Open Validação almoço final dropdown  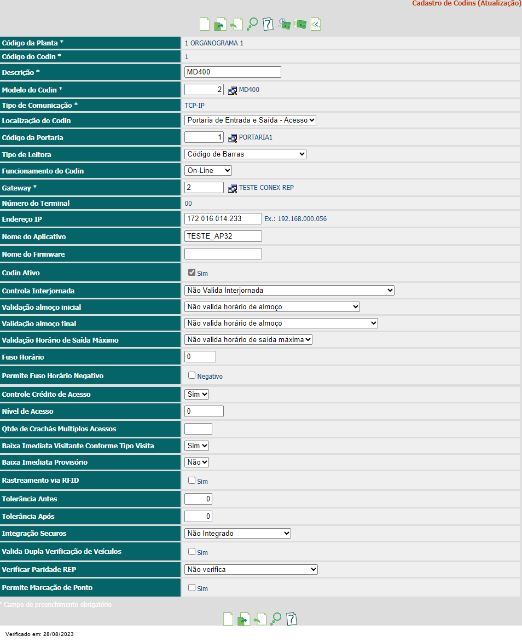click(281, 323)
